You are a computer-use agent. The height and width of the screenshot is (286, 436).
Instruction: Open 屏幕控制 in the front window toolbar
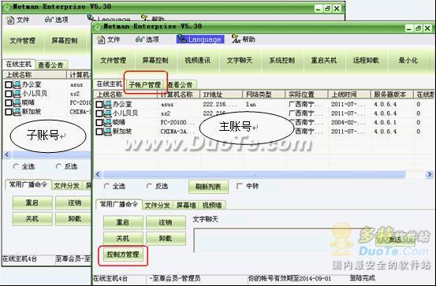click(x=155, y=61)
